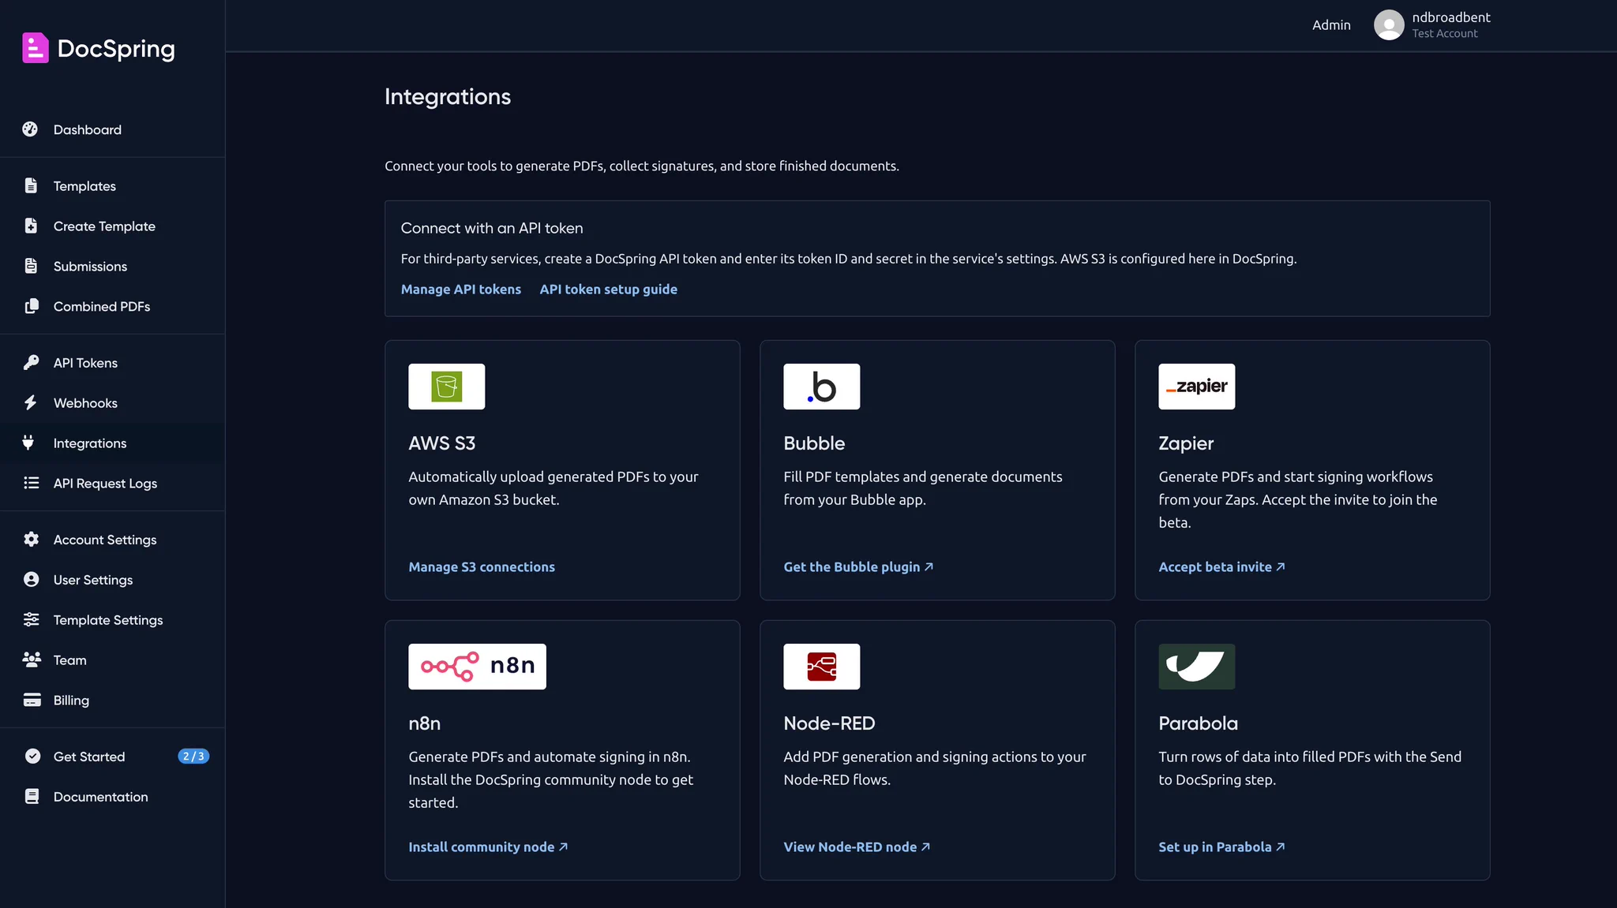This screenshot has width=1617, height=908.
Task: Go to User Settings
Action: click(x=112, y=579)
